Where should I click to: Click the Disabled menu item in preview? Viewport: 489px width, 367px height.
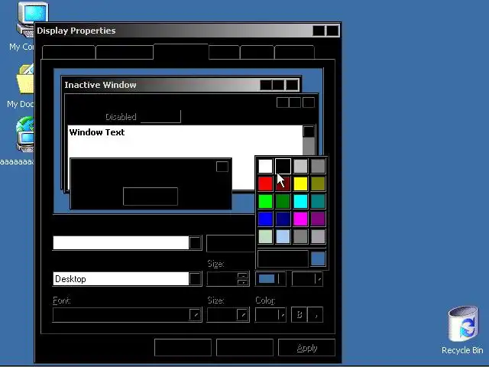121,117
